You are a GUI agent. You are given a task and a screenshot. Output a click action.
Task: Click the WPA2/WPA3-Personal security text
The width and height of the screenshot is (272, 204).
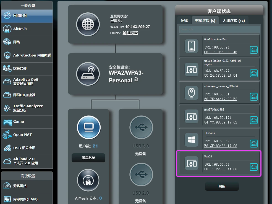coord(126,77)
